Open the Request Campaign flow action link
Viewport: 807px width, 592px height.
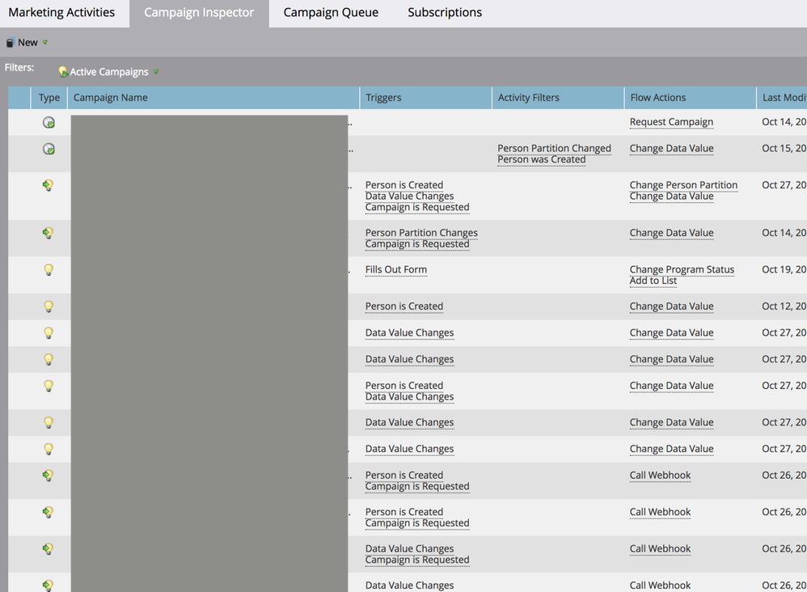click(x=671, y=122)
